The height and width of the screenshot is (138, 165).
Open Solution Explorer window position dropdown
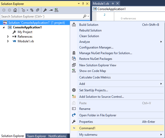click(x=79, y=4)
